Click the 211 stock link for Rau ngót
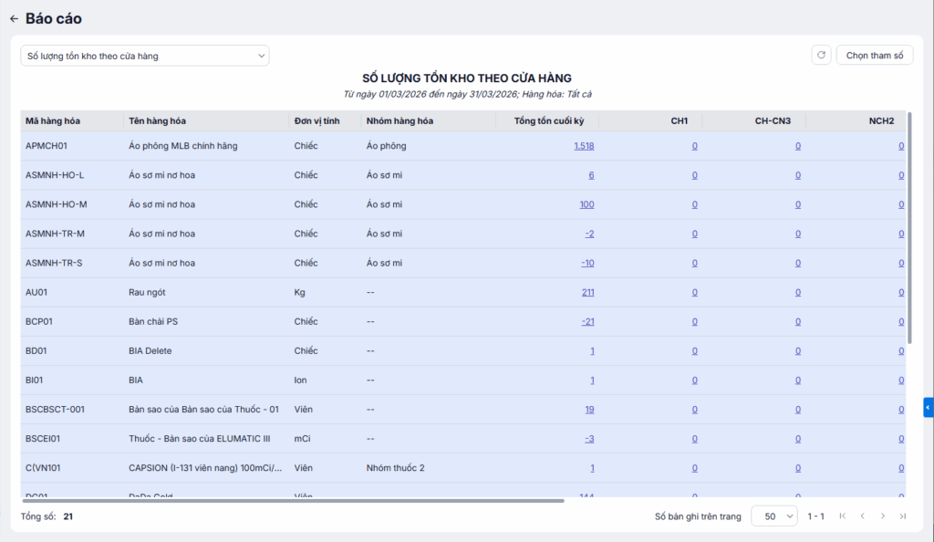Image resolution: width=934 pixels, height=542 pixels. click(587, 293)
